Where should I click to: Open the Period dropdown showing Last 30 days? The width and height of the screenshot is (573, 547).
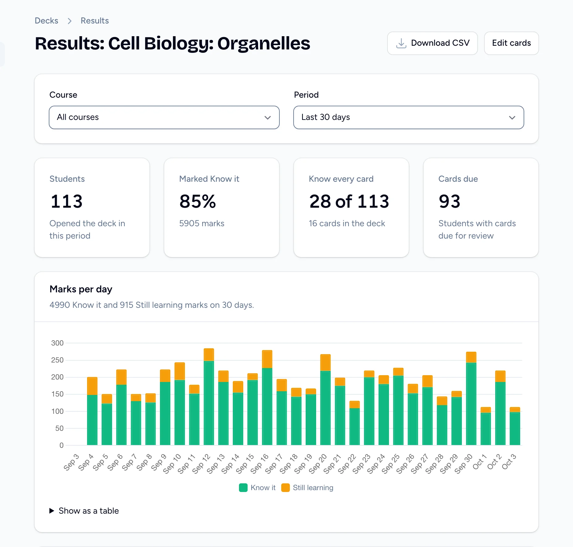408,117
